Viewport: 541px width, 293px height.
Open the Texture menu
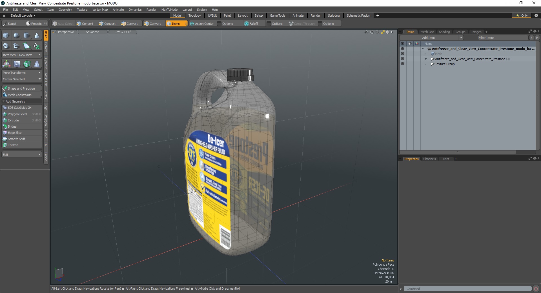tap(82, 10)
